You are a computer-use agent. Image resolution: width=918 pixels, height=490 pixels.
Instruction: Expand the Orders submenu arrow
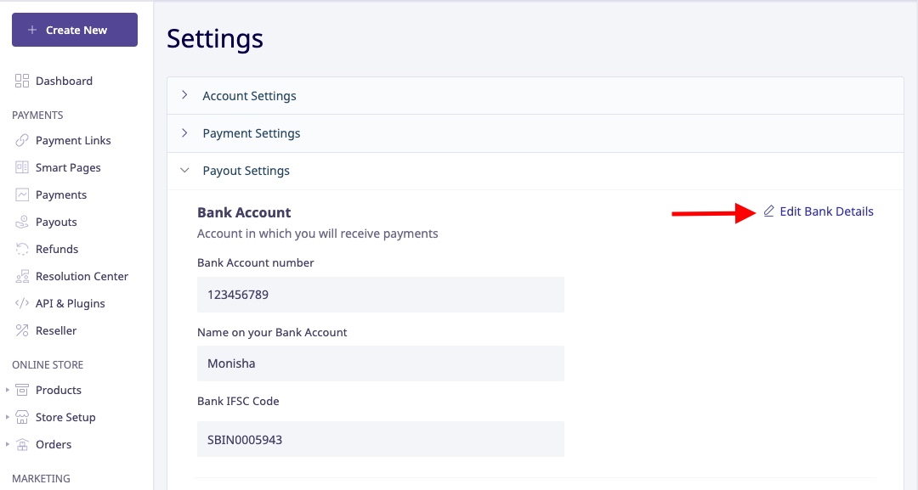[7, 444]
